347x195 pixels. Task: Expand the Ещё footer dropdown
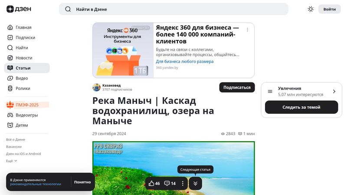(x=12, y=161)
